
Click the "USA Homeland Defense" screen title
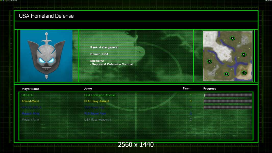(46, 16)
